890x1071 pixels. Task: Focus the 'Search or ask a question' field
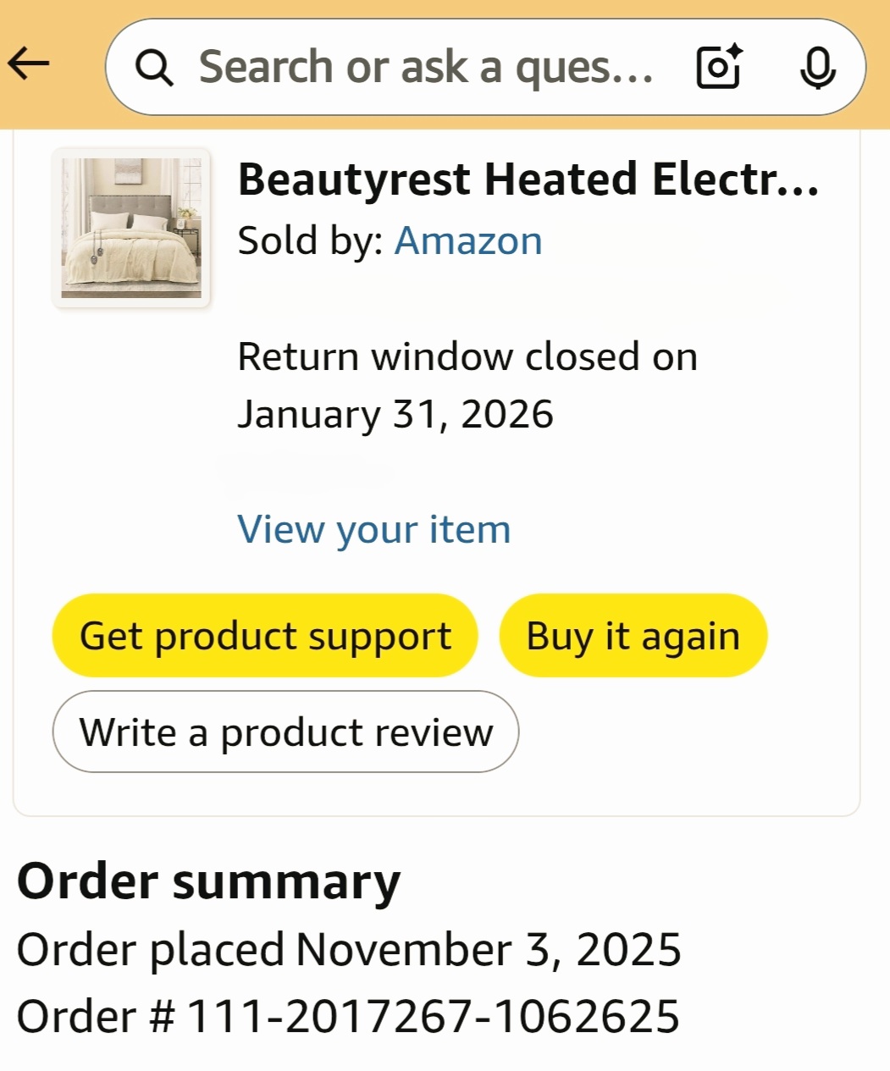pyautogui.click(x=426, y=67)
